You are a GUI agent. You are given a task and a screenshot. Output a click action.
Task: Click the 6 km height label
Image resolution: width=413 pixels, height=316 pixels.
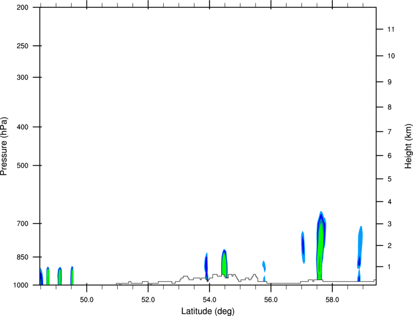click(x=390, y=156)
